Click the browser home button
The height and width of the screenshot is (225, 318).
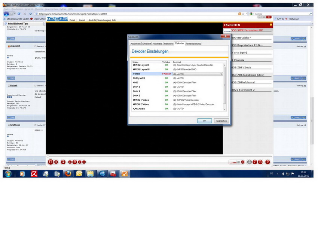coord(31,14)
